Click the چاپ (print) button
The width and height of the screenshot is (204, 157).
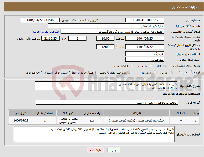pyautogui.click(x=113, y=150)
